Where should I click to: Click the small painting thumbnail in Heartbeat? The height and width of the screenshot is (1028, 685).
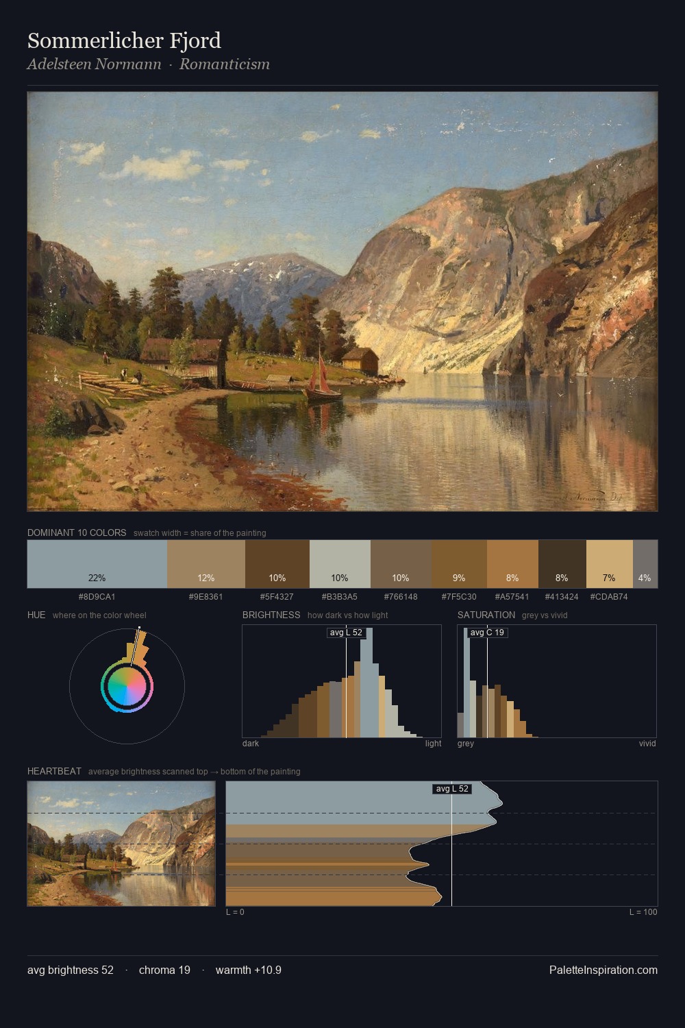[121, 844]
